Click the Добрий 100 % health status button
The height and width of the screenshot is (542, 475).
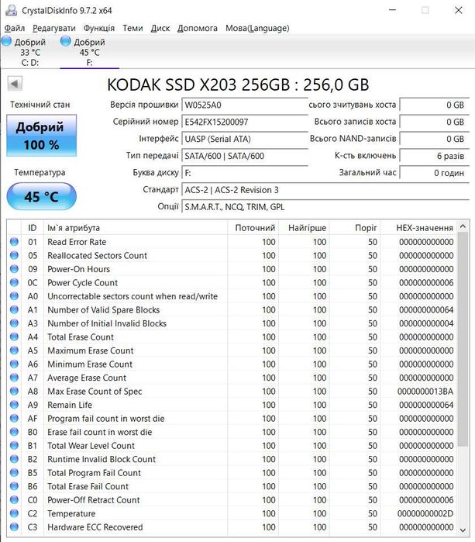tap(41, 136)
